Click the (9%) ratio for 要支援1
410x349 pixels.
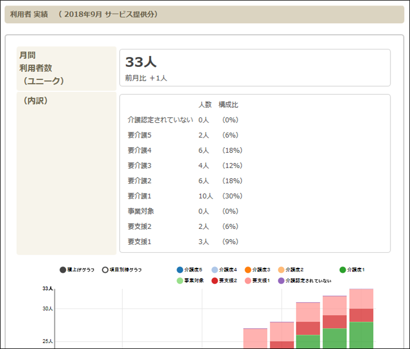point(230,241)
